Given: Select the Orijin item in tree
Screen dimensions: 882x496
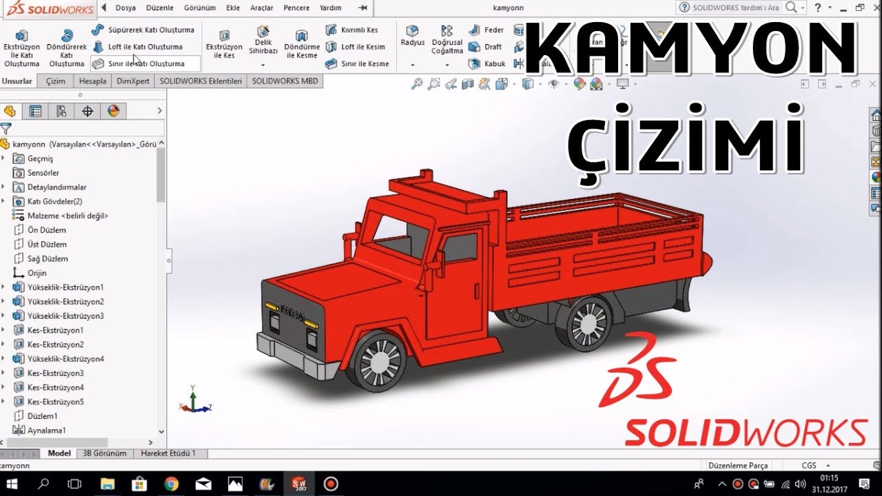Looking at the screenshot, I should point(30,273).
